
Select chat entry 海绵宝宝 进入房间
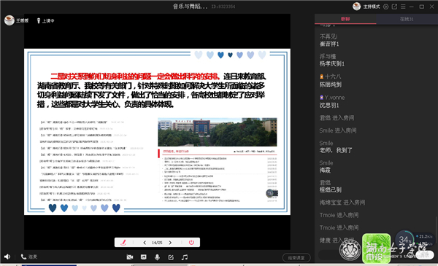(x=342, y=203)
